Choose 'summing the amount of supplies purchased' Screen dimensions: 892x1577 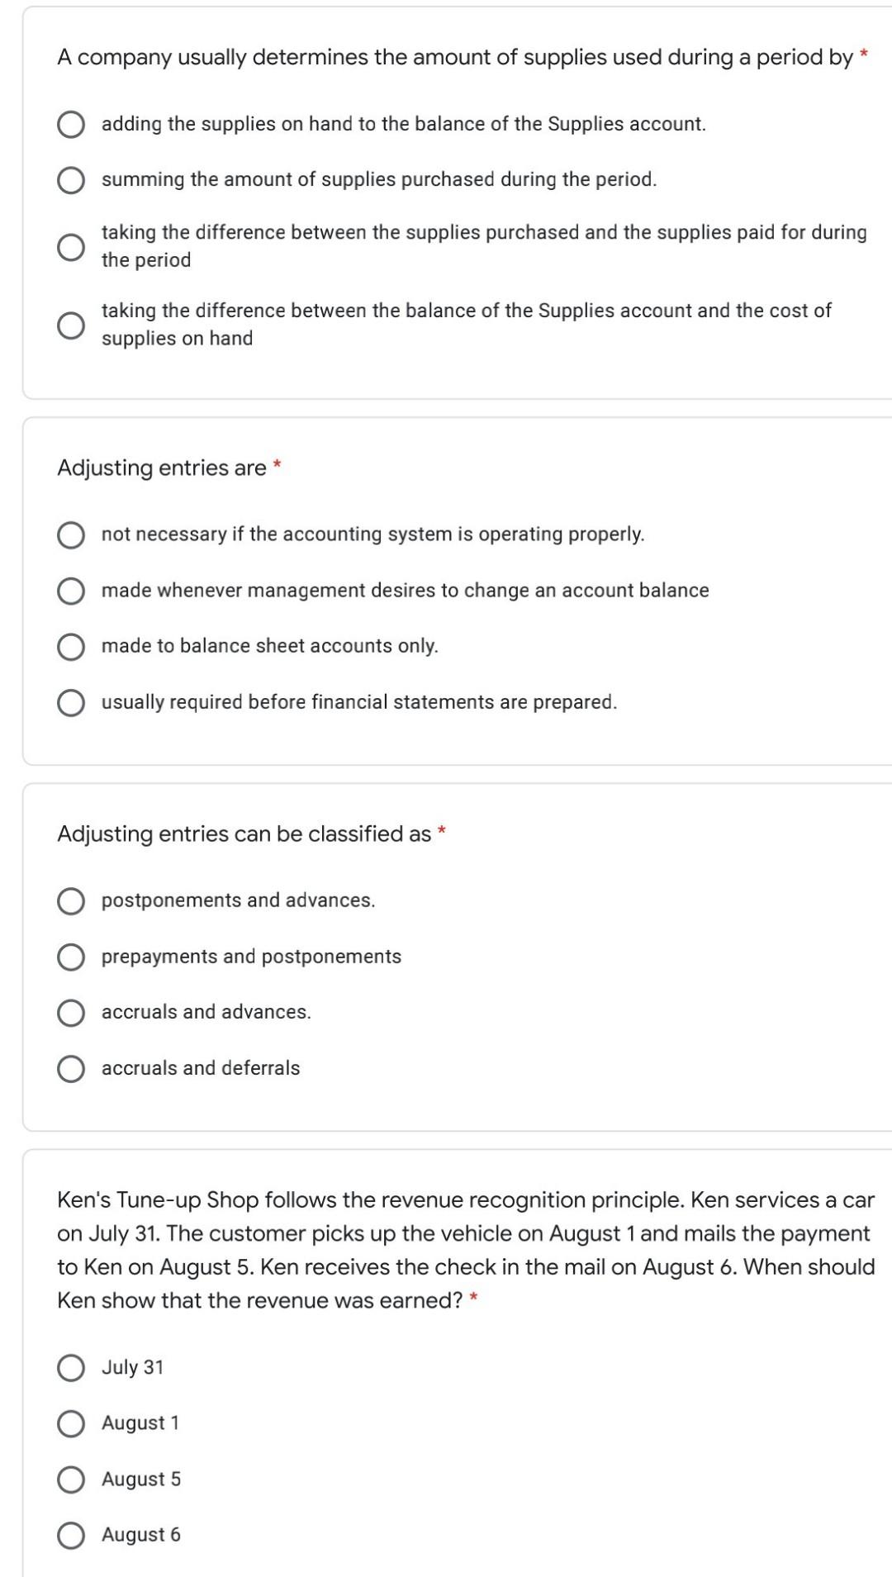[71, 180]
